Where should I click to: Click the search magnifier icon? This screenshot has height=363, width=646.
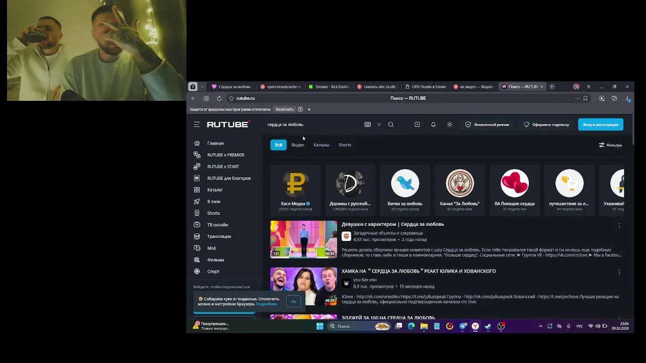(391, 125)
